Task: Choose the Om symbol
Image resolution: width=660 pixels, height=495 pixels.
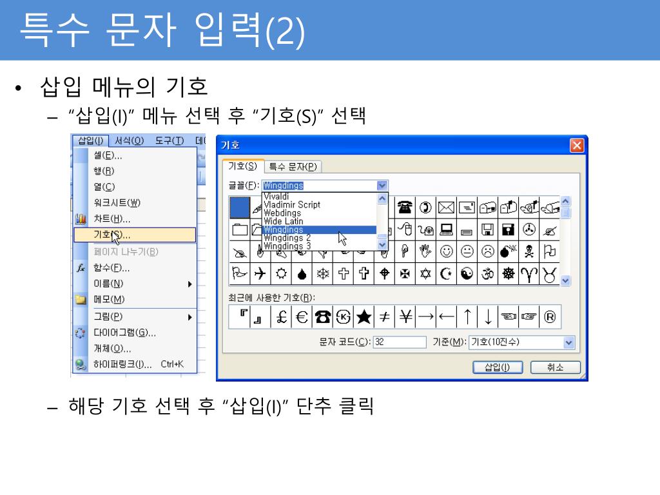Action: tap(487, 274)
